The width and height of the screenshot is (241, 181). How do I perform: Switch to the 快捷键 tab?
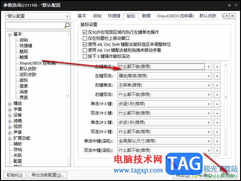pyautogui.click(x=114, y=16)
